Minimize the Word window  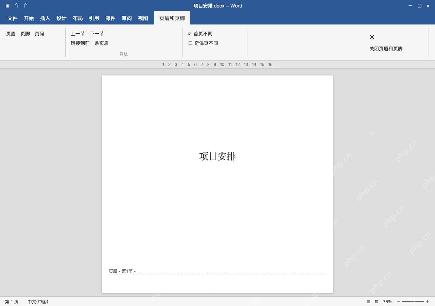(x=410, y=6)
